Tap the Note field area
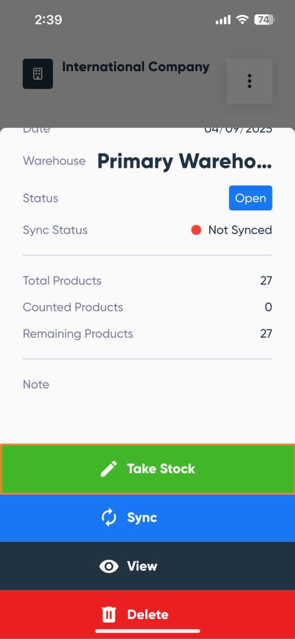This screenshot has height=639, width=295. [x=147, y=384]
